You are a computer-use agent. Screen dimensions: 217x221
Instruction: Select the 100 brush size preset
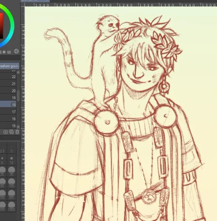point(12,183)
